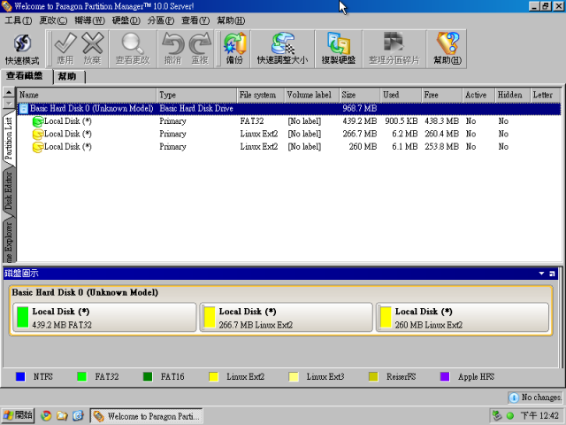Open 查看更改 magnifier to view changes
Image resolution: width=566 pixels, height=425 pixels.
pos(133,49)
